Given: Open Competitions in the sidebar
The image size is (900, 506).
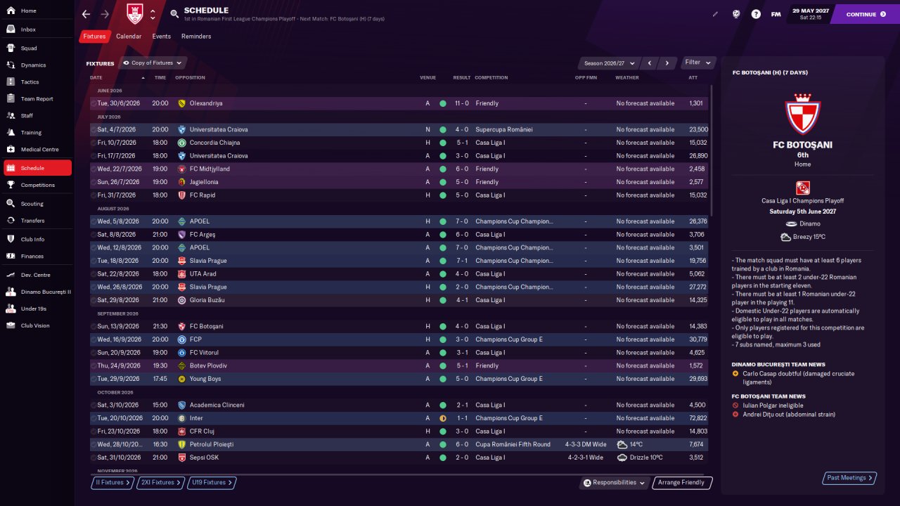Looking at the screenshot, I should (x=37, y=186).
